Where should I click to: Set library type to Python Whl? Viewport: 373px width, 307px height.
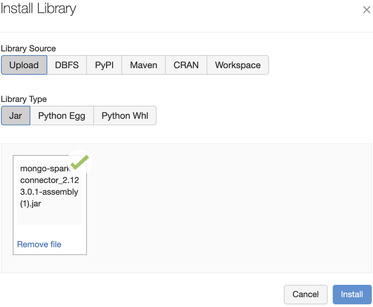tap(125, 115)
